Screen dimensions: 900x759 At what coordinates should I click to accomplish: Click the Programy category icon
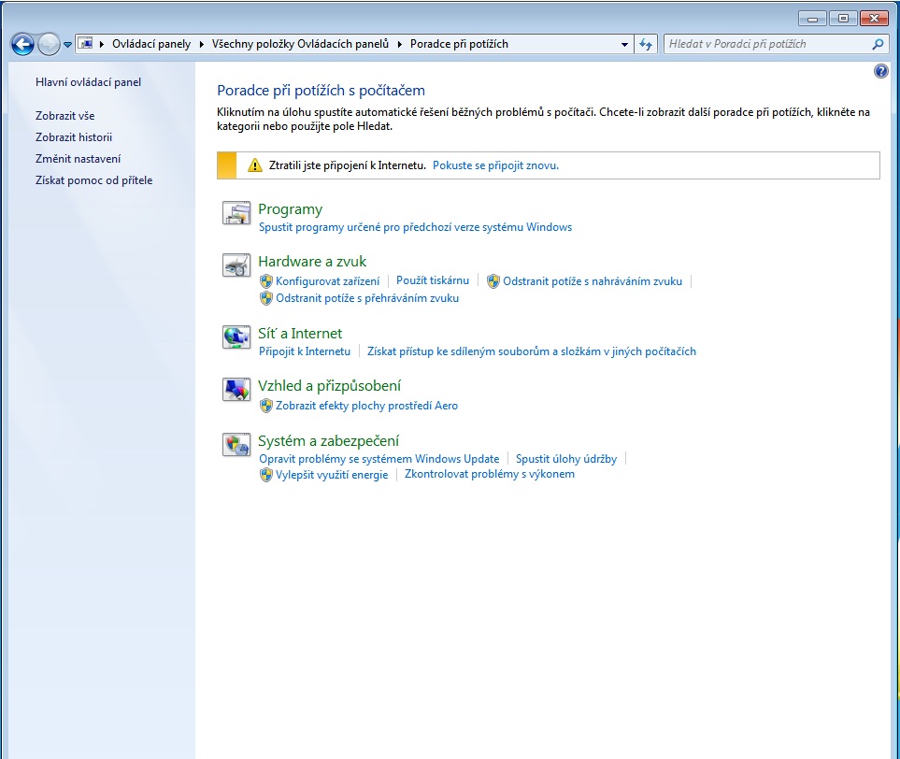click(236, 212)
